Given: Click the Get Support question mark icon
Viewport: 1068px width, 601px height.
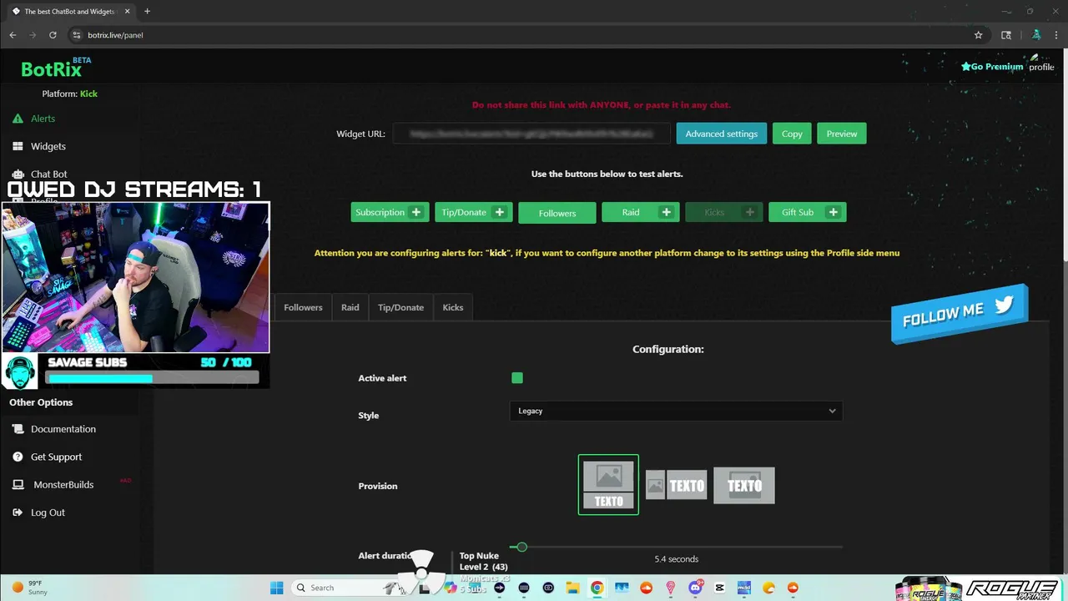Looking at the screenshot, I should coord(18,457).
